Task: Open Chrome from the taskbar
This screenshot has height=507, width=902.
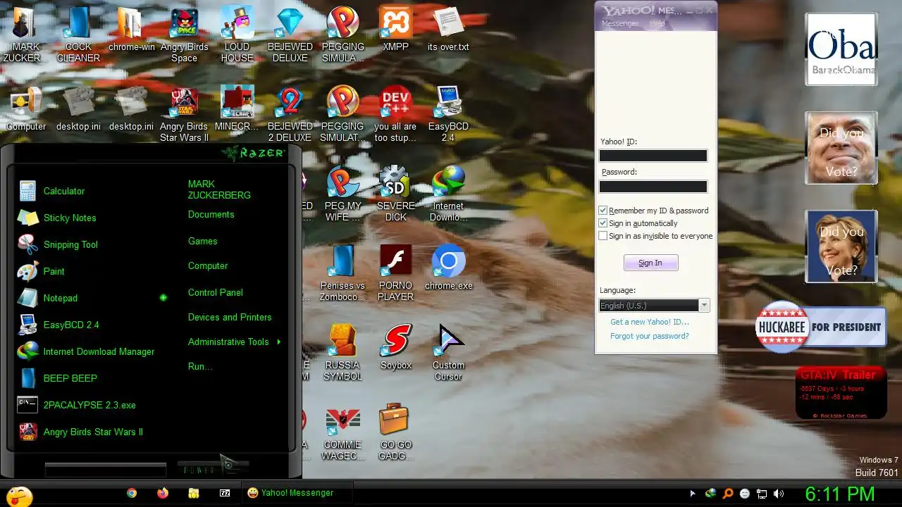Action: tap(132, 494)
